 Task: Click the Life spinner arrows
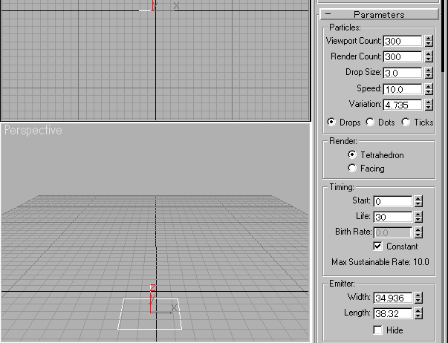click(418, 217)
